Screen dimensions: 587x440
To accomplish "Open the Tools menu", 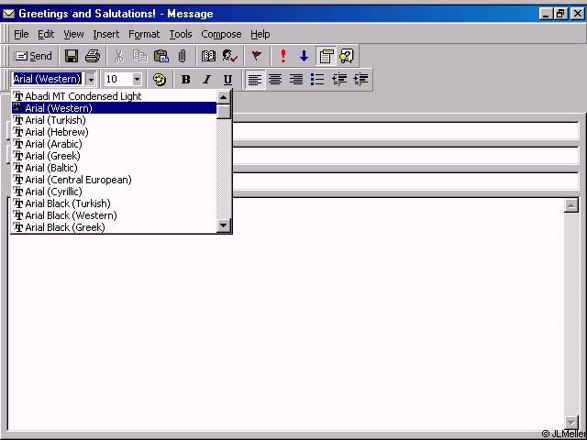I will tap(181, 34).
